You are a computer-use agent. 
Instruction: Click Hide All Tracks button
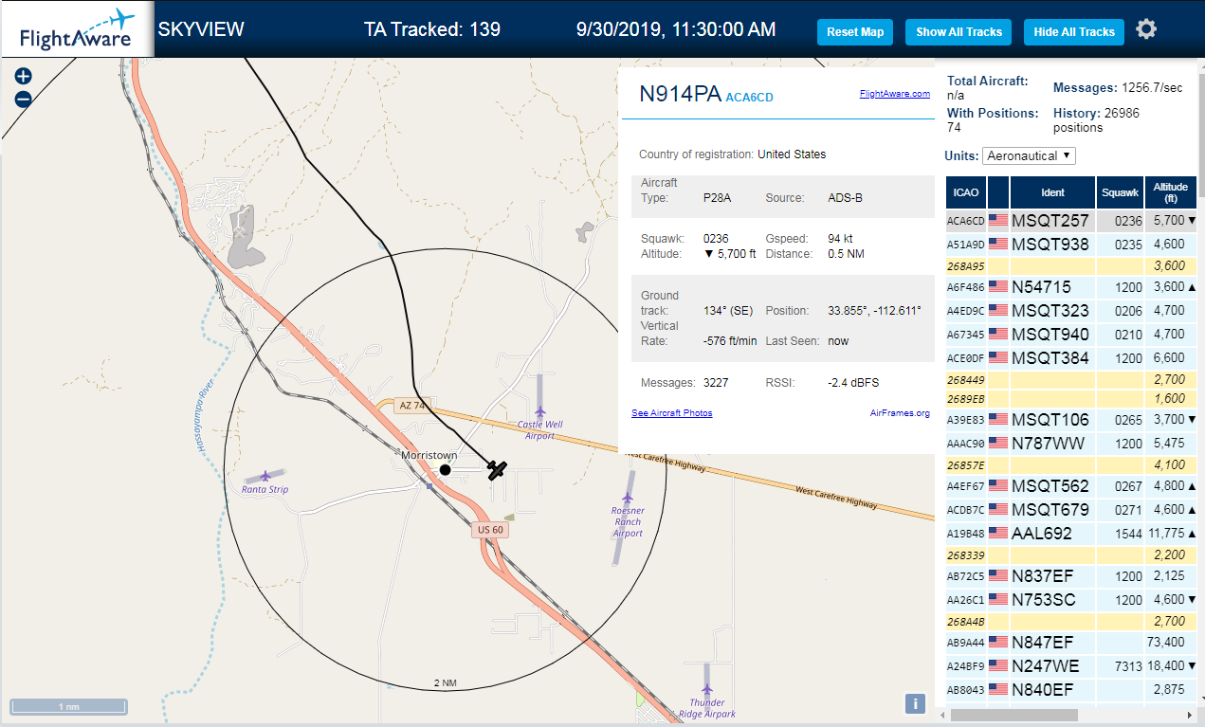[x=1074, y=32]
